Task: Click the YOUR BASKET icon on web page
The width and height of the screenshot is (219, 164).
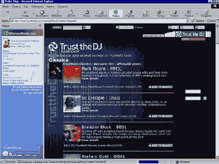Action: (117, 27)
